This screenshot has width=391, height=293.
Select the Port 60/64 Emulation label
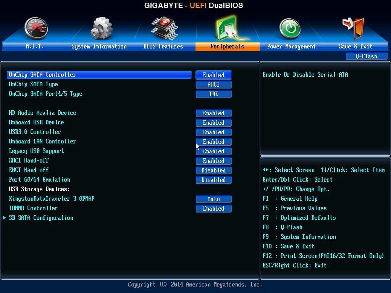39,179
